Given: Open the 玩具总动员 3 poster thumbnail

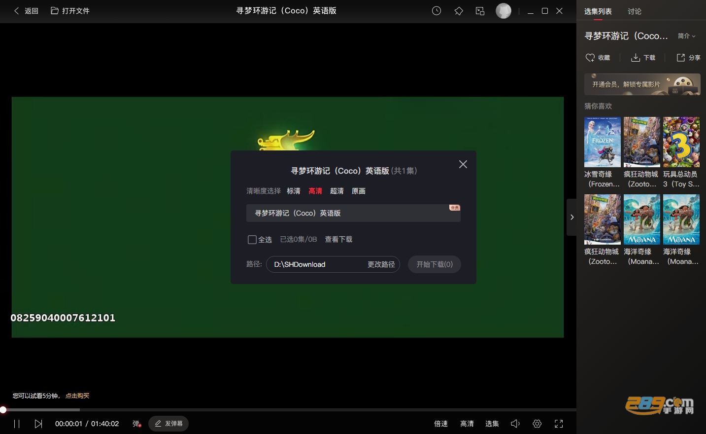Looking at the screenshot, I should pos(681,142).
